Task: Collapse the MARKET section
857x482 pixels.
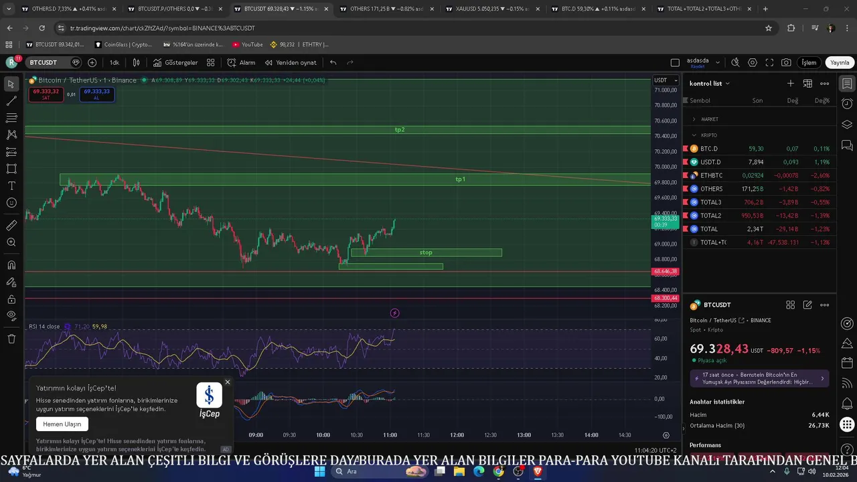Action: pos(694,119)
